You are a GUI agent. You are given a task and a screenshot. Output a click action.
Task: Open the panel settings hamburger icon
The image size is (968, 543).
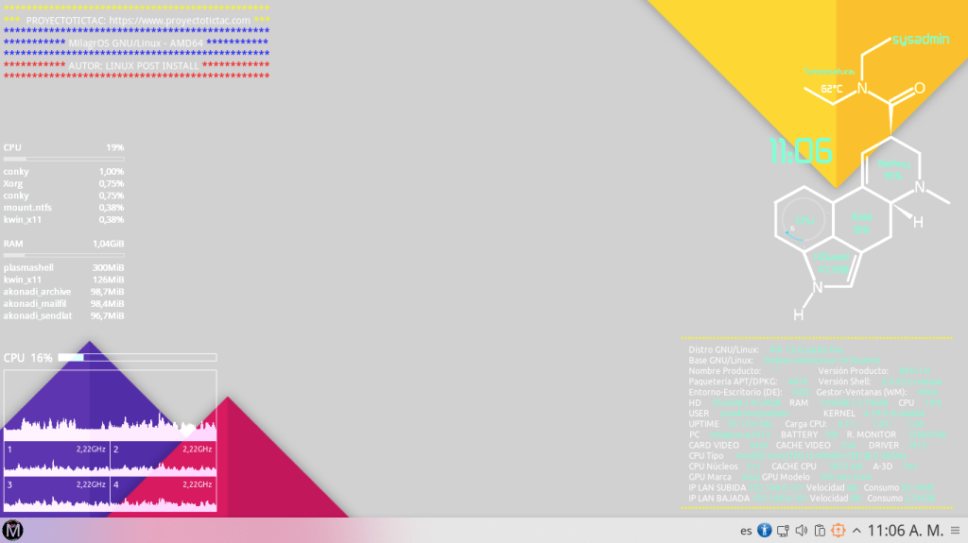coord(955,530)
